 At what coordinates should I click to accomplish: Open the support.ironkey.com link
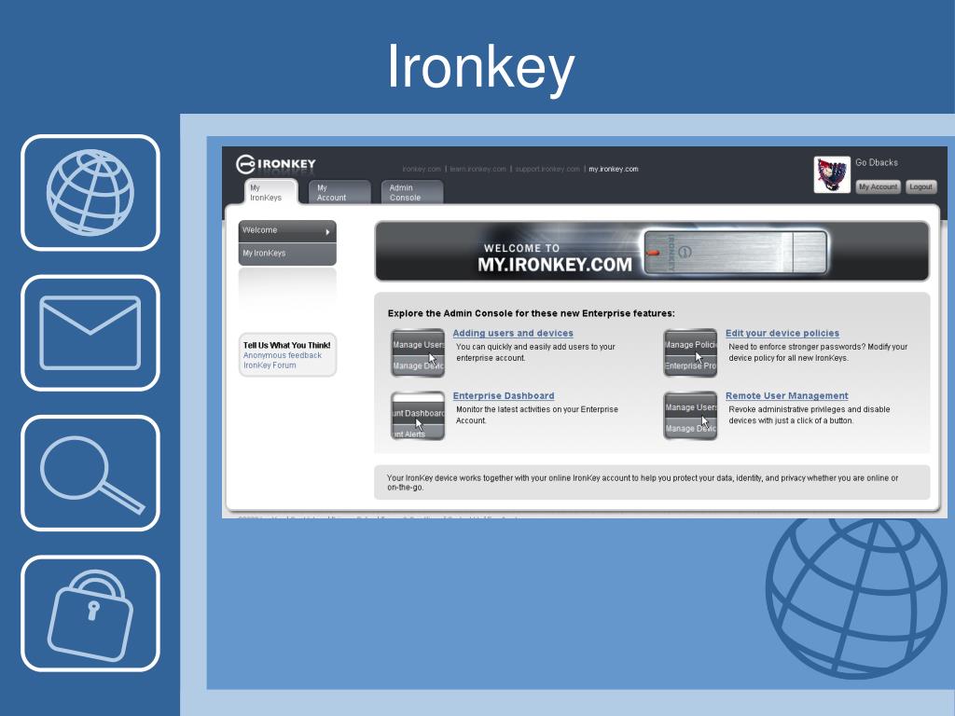547,170
